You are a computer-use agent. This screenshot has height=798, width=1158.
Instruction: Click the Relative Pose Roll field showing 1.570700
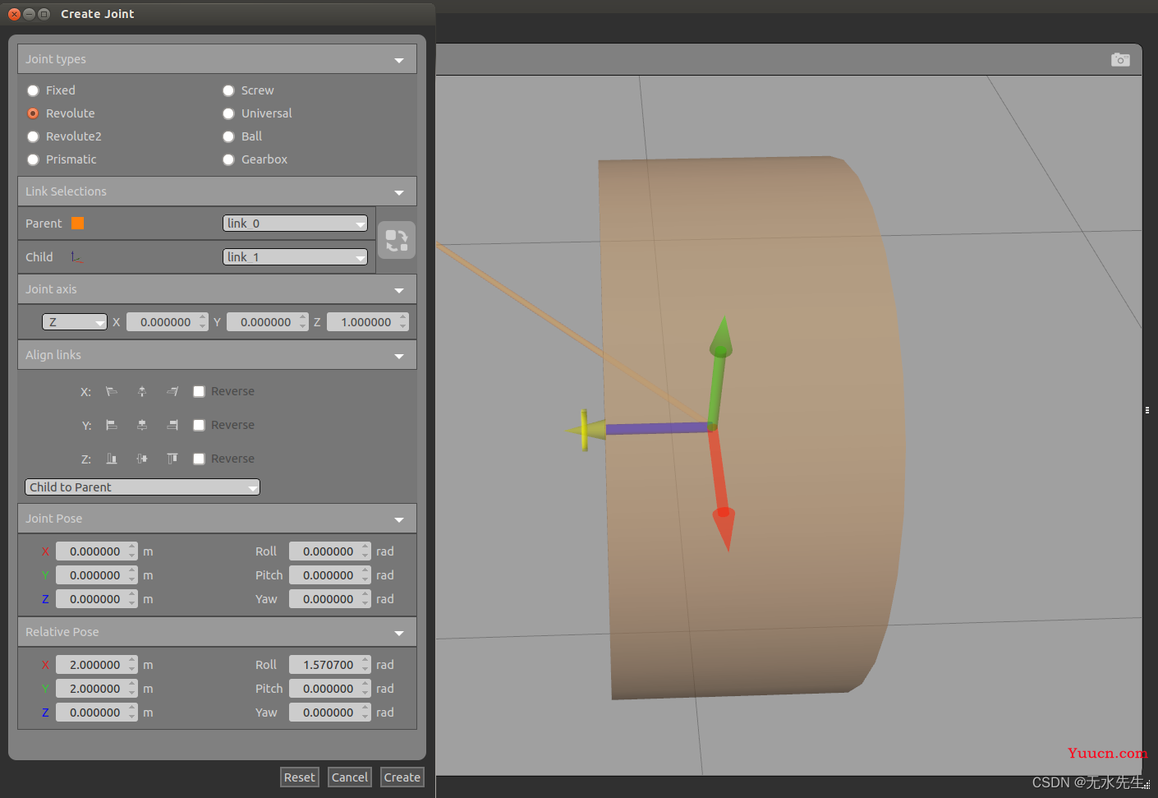[330, 665]
